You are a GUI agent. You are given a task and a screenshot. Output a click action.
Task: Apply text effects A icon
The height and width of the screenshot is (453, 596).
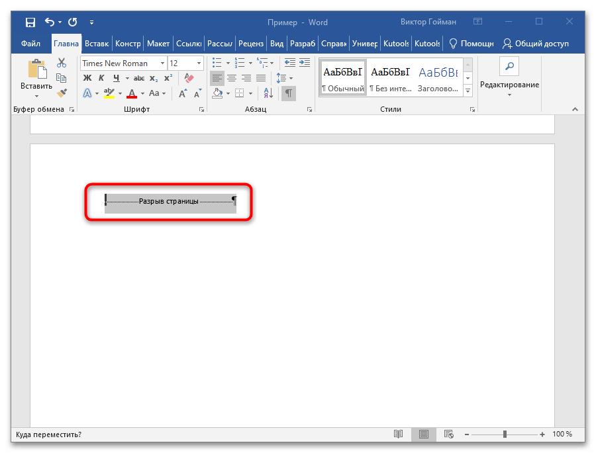click(87, 93)
